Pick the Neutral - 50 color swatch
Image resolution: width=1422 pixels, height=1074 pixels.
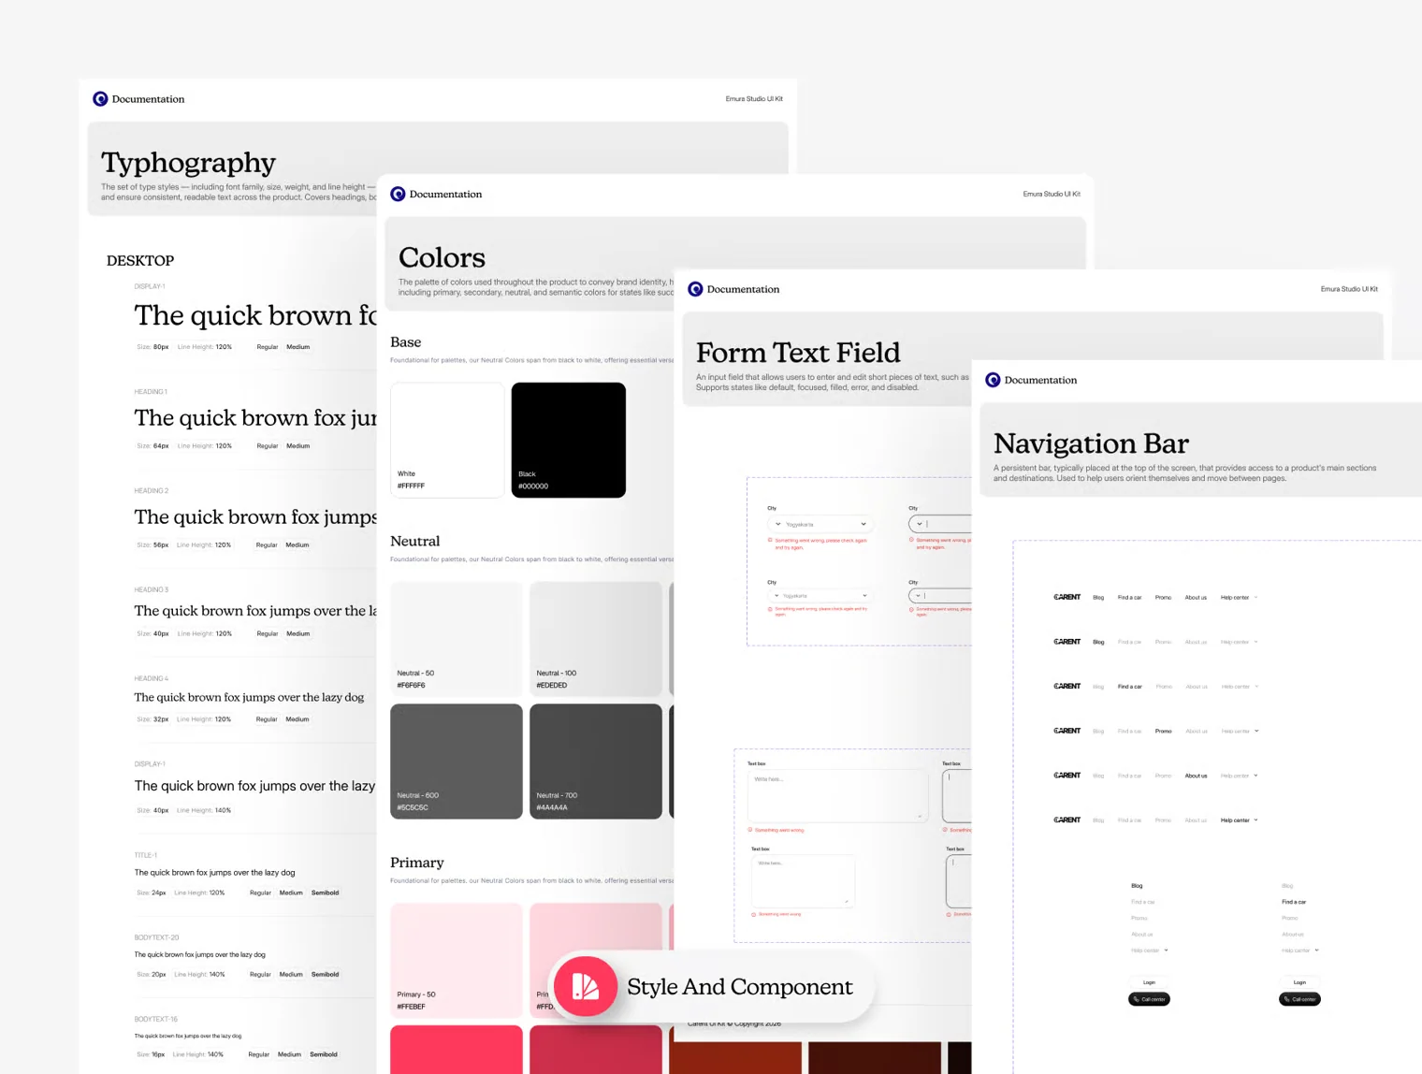click(x=457, y=639)
